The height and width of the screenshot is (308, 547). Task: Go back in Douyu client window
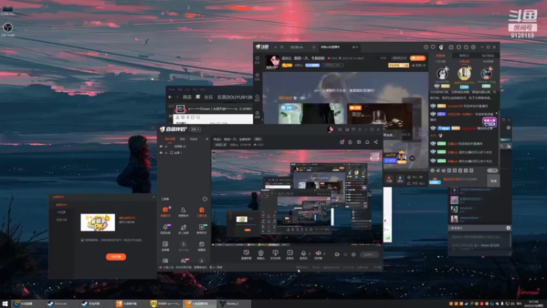pyautogui.click(x=276, y=47)
